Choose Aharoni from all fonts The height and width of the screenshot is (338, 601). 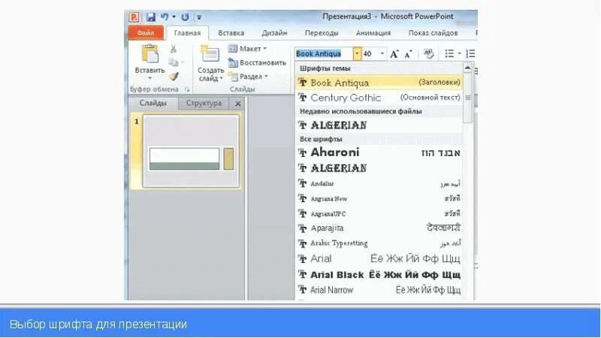(x=379, y=152)
